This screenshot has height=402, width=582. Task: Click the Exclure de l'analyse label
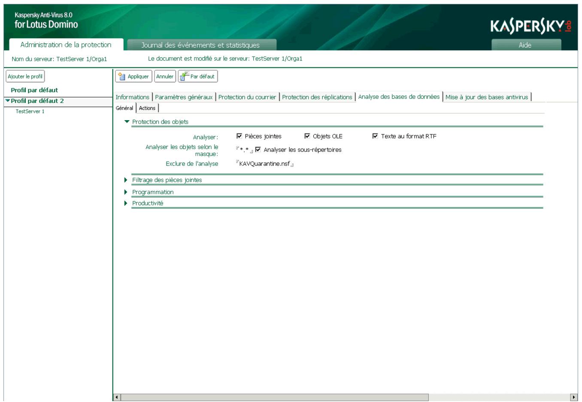coord(192,163)
